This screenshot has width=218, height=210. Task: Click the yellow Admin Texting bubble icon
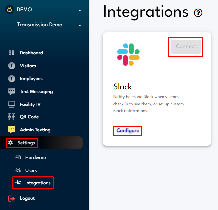point(12,130)
